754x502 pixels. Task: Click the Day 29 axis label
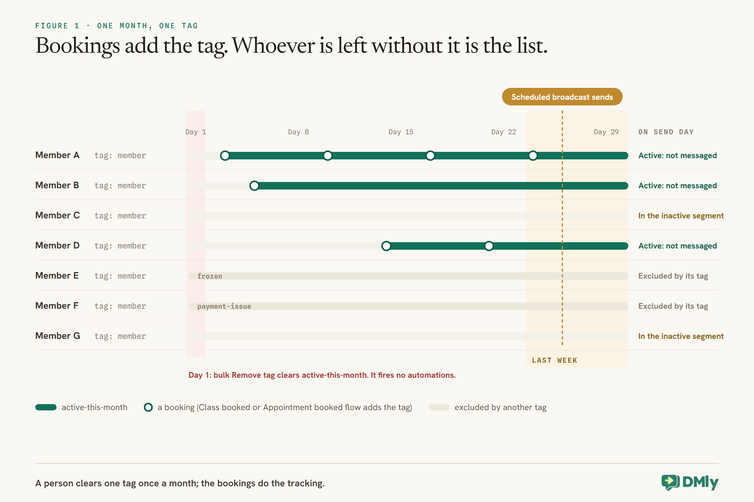click(x=606, y=132)
